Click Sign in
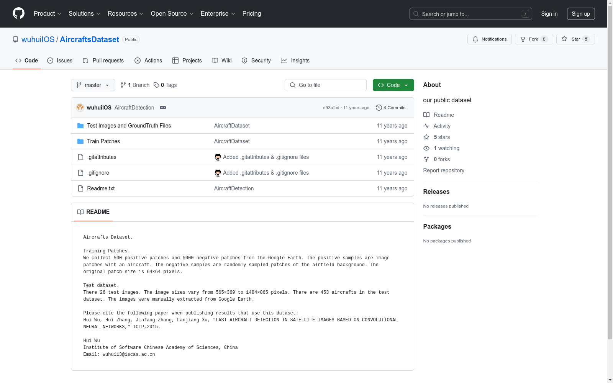The image size is (613, 383). tap(549, 14)
